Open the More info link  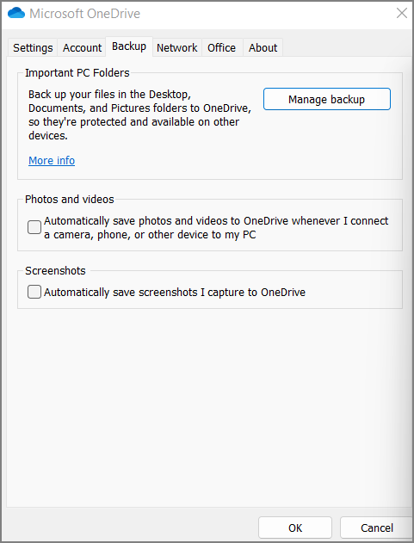(52, 161)
